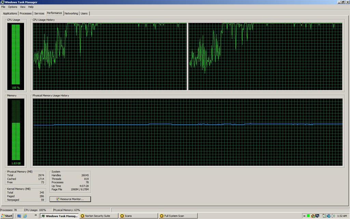The image size is (350, 219).
Task: Click the Kernel Memory Total value 345
Action: pos(42,192)
